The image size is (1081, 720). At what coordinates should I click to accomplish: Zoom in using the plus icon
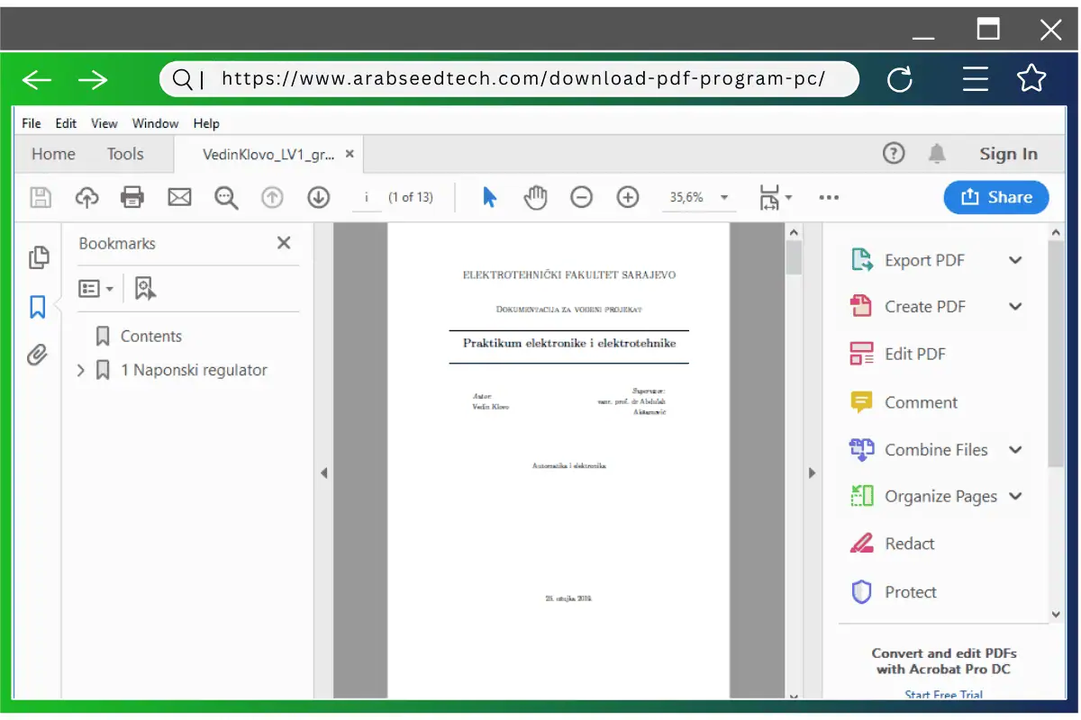pyautogui.click(x=627, y=196)
